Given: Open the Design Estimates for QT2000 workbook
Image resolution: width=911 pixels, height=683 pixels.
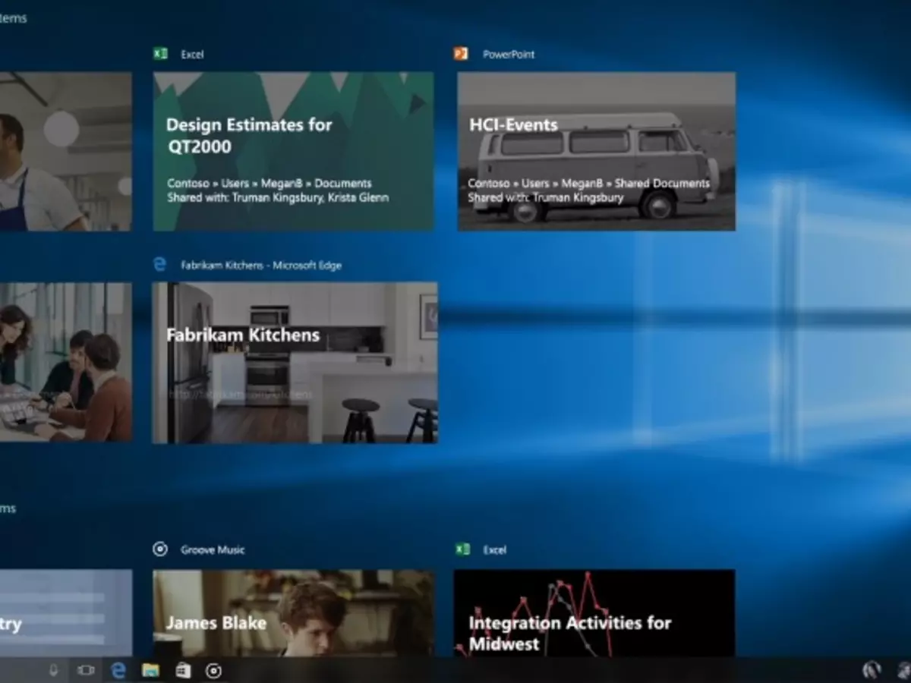Looking at the screenshot, I should (x=293, y=150).
